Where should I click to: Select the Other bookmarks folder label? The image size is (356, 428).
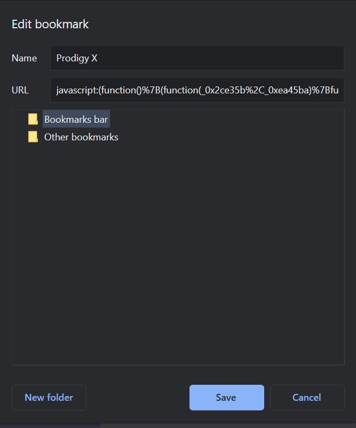tap(81, 137)
